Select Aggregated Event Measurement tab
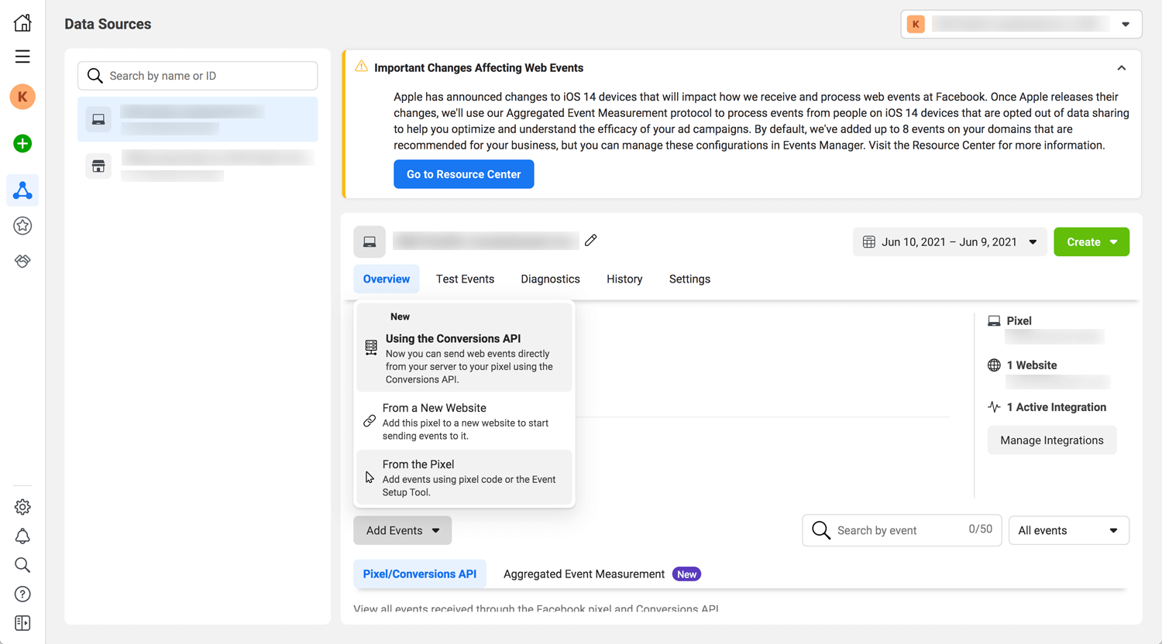Image resolution: width=1162 pixels, height=644 pixels. (584, 574)
